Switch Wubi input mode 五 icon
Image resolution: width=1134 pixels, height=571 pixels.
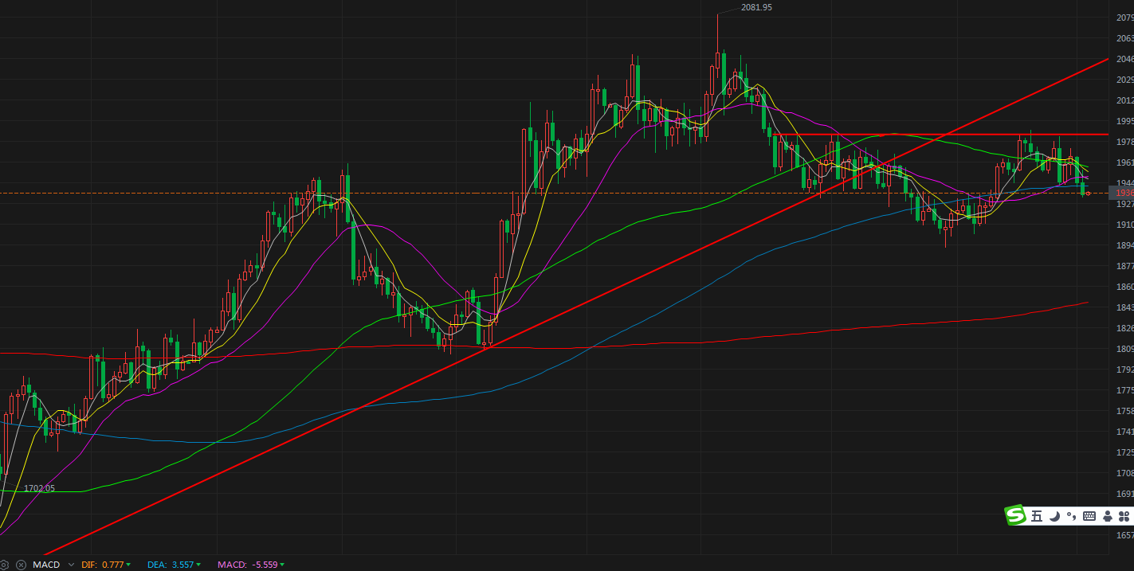(x=1036, y=516)
